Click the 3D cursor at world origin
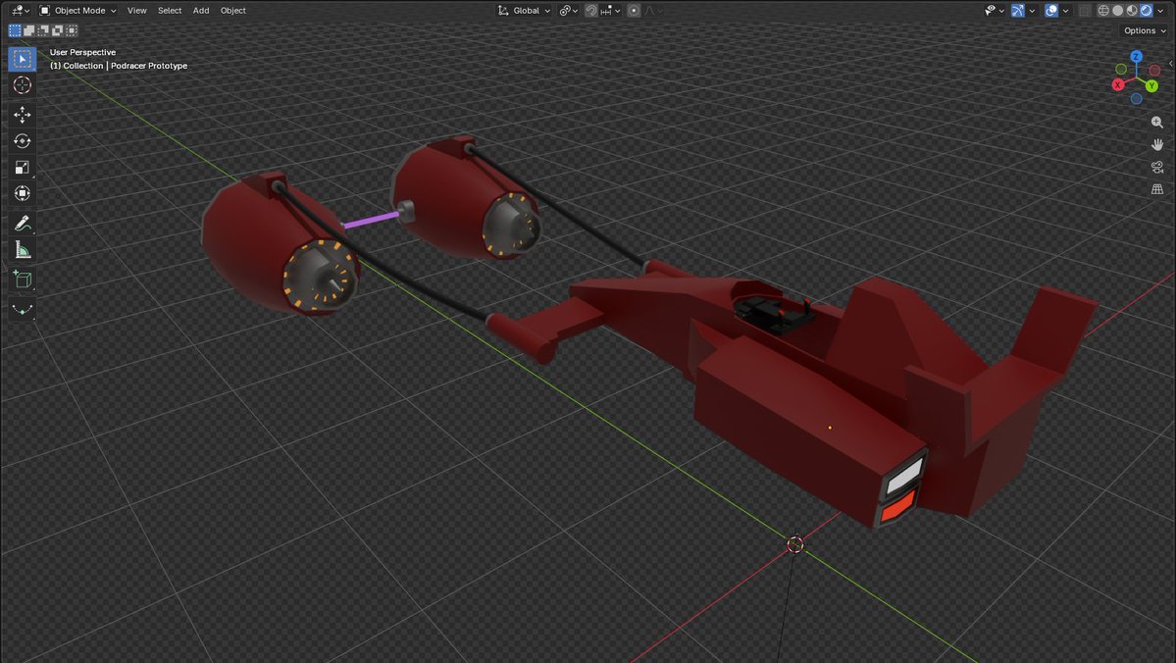Viewport: 1176px width, 663px height. coord(795,543)
